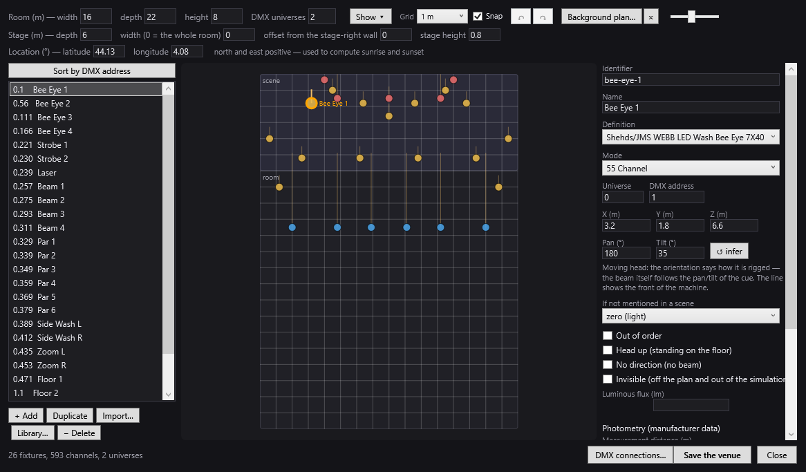Click down arrow of properties panel scrollbar

pyautogui.click(x=791, y=435)
